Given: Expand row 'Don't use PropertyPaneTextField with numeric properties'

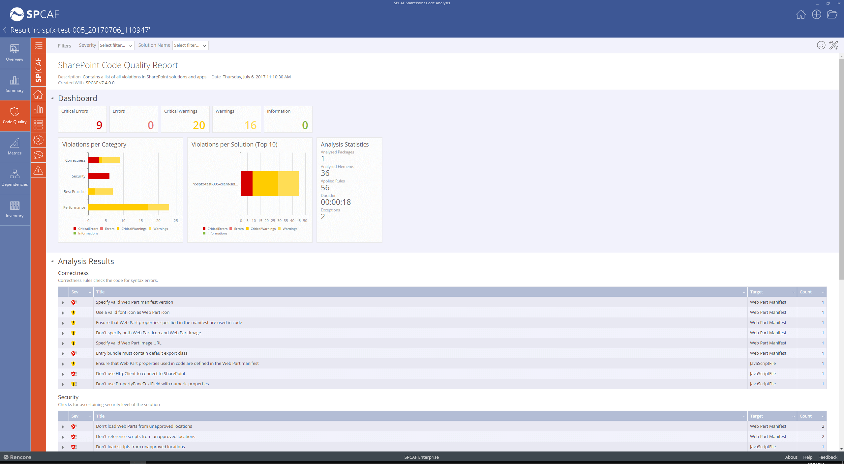Looking at the screenshot, I should pos(63,384).
